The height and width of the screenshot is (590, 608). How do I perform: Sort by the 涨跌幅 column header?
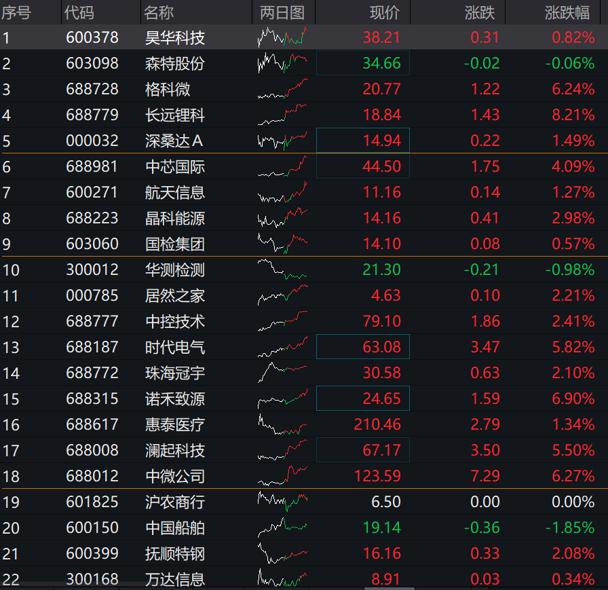pos(567,13)
